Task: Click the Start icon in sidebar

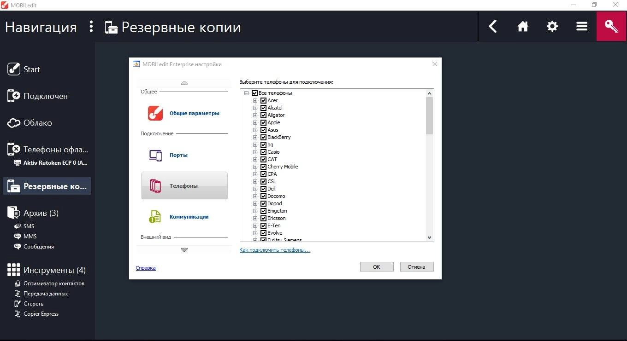Action: tap(14, 69)
